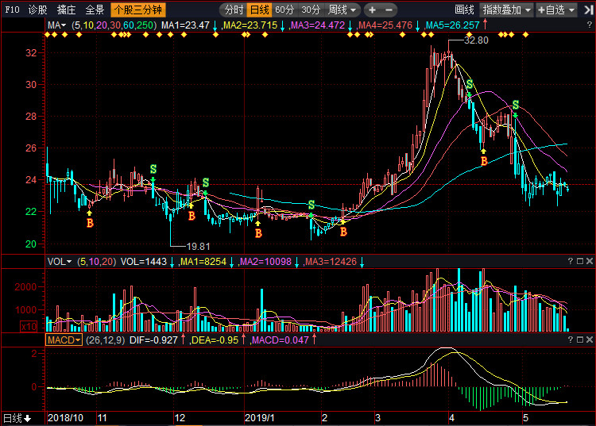Open the 周线 period dropdown

342,10
